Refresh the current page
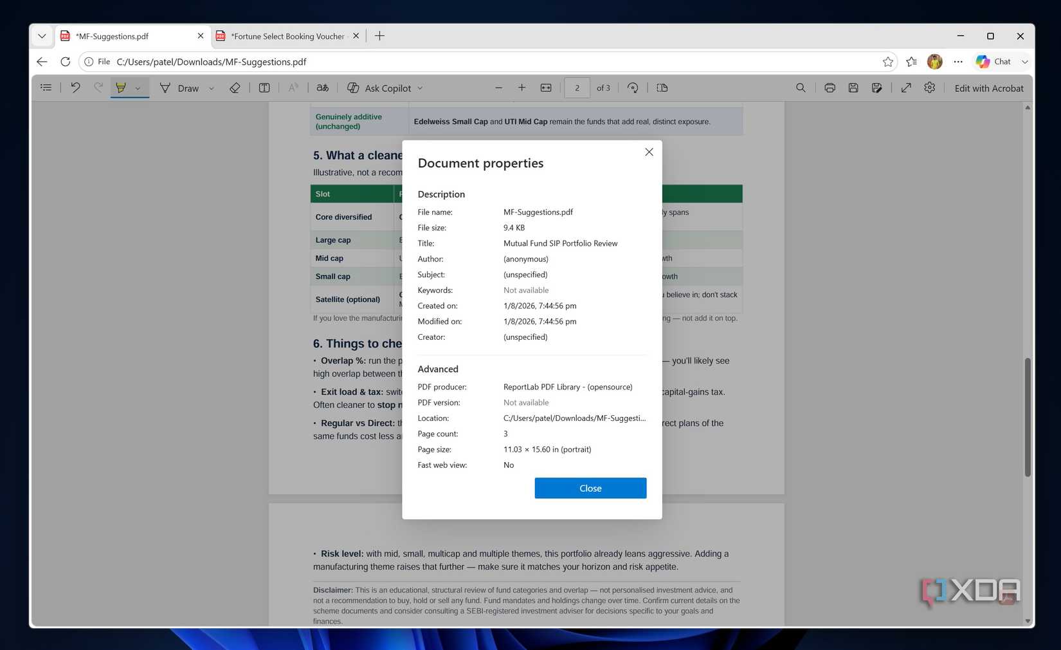Viewport: 1061px width, 650px height. tap(65, 62)
